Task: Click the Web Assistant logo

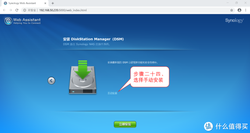Action: coord(22,21)
